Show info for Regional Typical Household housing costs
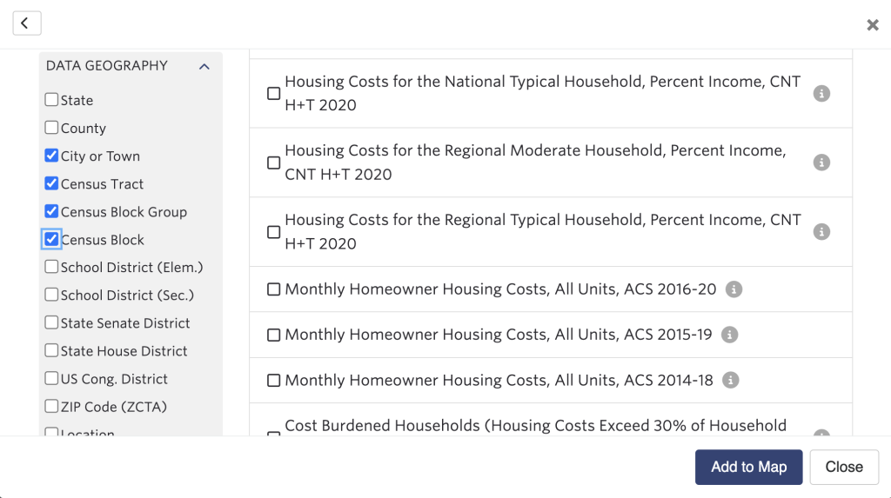 821,232
